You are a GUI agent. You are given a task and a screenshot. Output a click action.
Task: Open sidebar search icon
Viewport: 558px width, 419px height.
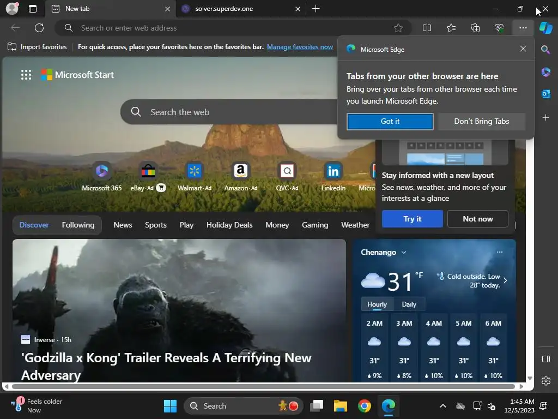point(545,50)
